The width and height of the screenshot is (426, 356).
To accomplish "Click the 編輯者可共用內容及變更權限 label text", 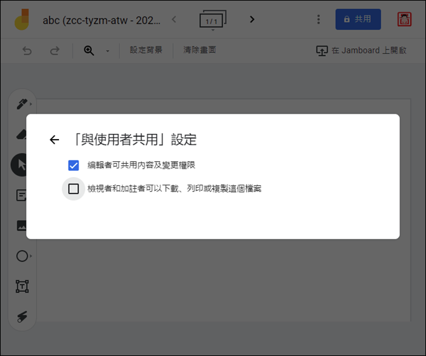I will [x=141, y=165].
